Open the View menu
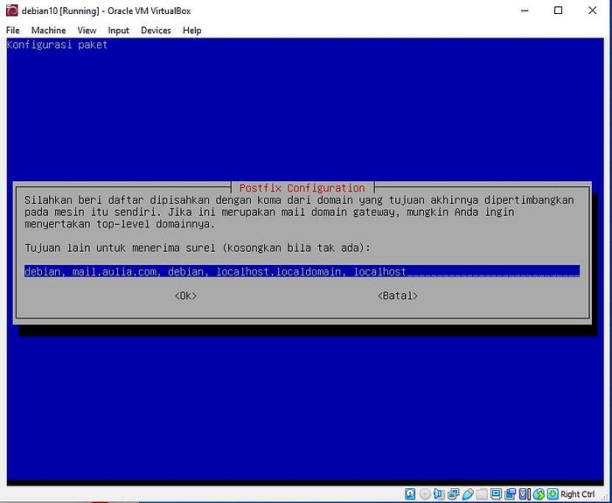The image size is (612, 503). [87, 30]
